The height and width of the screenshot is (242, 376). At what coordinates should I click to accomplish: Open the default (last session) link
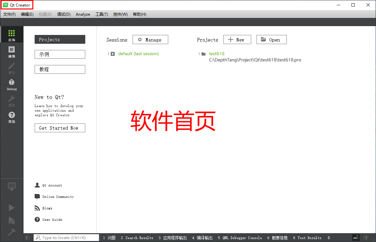(x=139, y=54)
